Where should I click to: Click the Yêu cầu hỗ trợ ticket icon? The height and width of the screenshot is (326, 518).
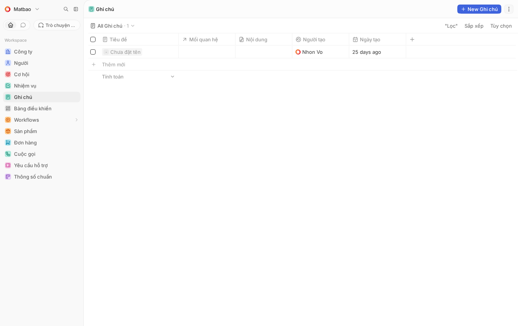[8, 165]
